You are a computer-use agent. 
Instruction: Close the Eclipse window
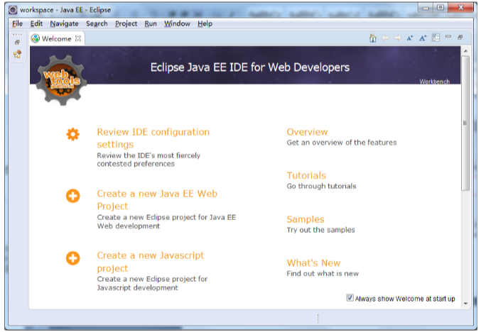coord(460,8)
